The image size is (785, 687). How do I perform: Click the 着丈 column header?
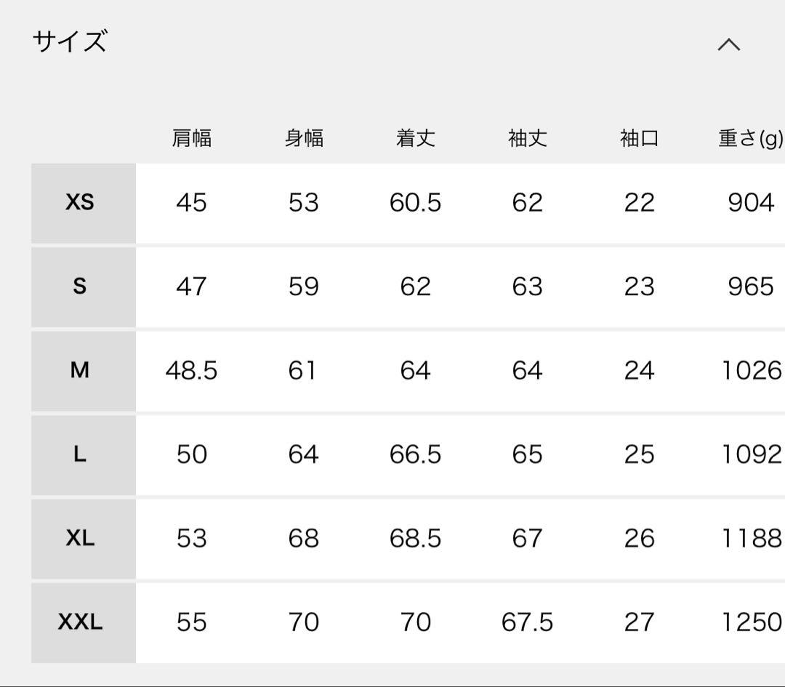pos(415,138)
